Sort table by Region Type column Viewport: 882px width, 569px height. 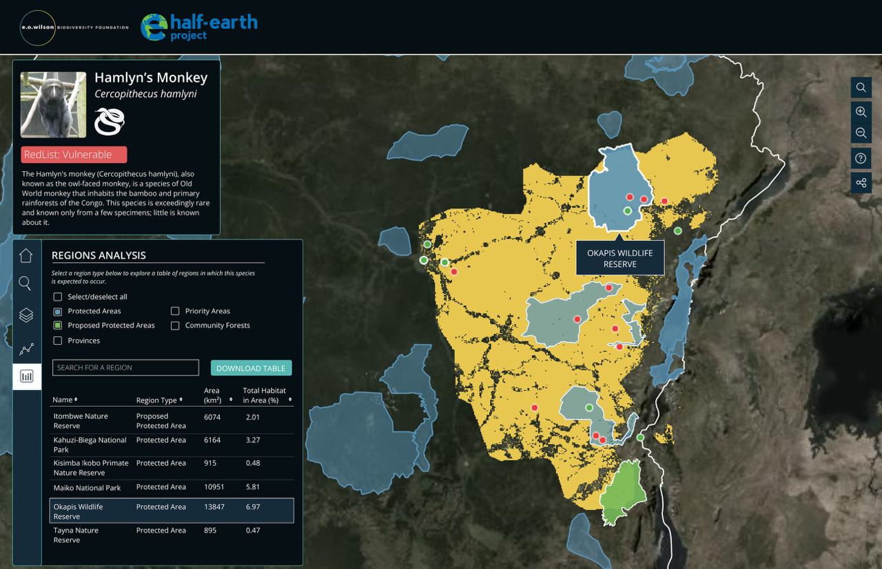(160, 400)
